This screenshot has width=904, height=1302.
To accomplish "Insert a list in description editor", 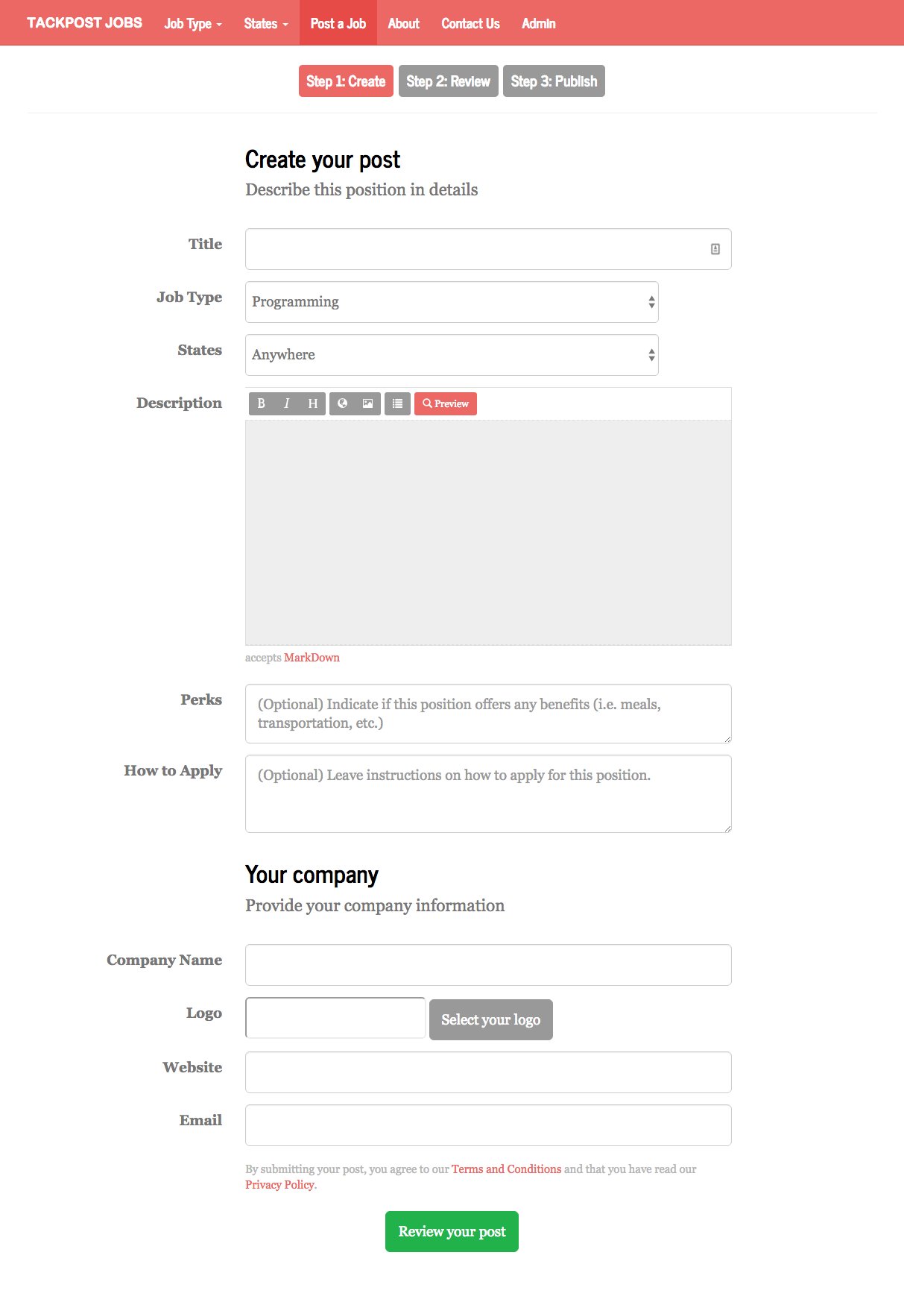I will [x=397, y=403].
